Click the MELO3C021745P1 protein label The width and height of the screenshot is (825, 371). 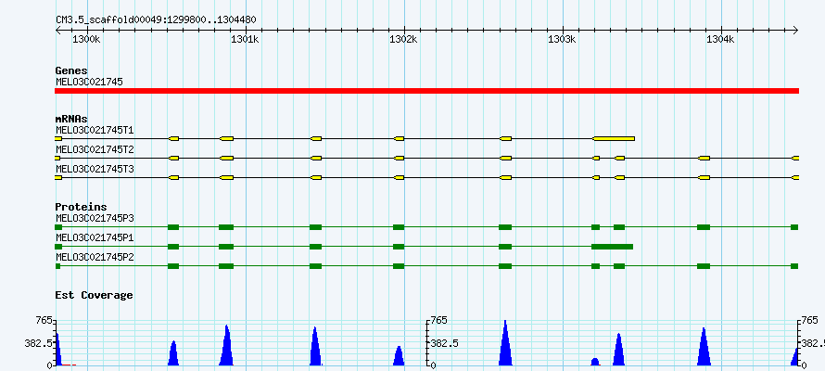click(95, 237)
